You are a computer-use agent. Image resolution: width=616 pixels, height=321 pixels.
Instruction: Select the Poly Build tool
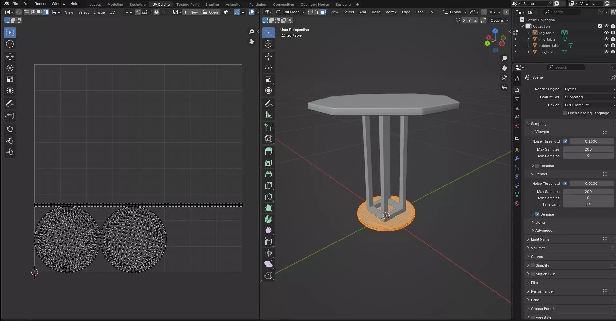pos(269,208)
